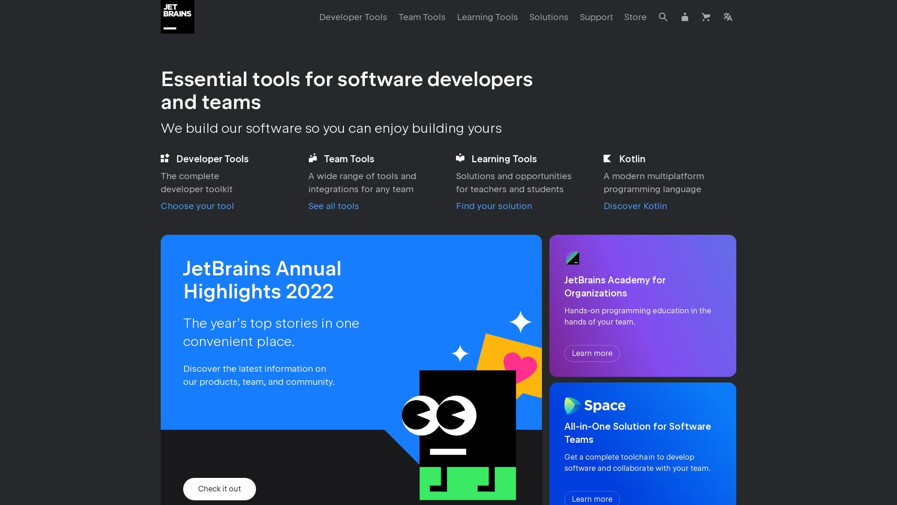Click the Choose your tool link
The height and width of the screenshot is (505, 897).
coord(197,206)
